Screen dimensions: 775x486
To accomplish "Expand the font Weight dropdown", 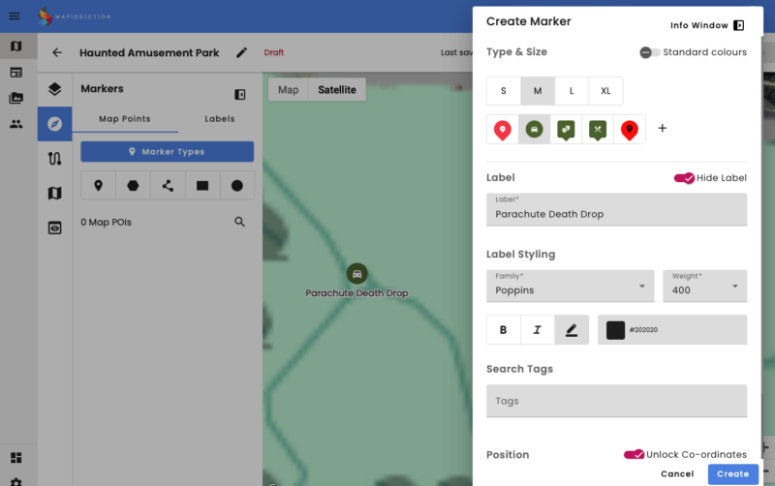I will 704,286.
